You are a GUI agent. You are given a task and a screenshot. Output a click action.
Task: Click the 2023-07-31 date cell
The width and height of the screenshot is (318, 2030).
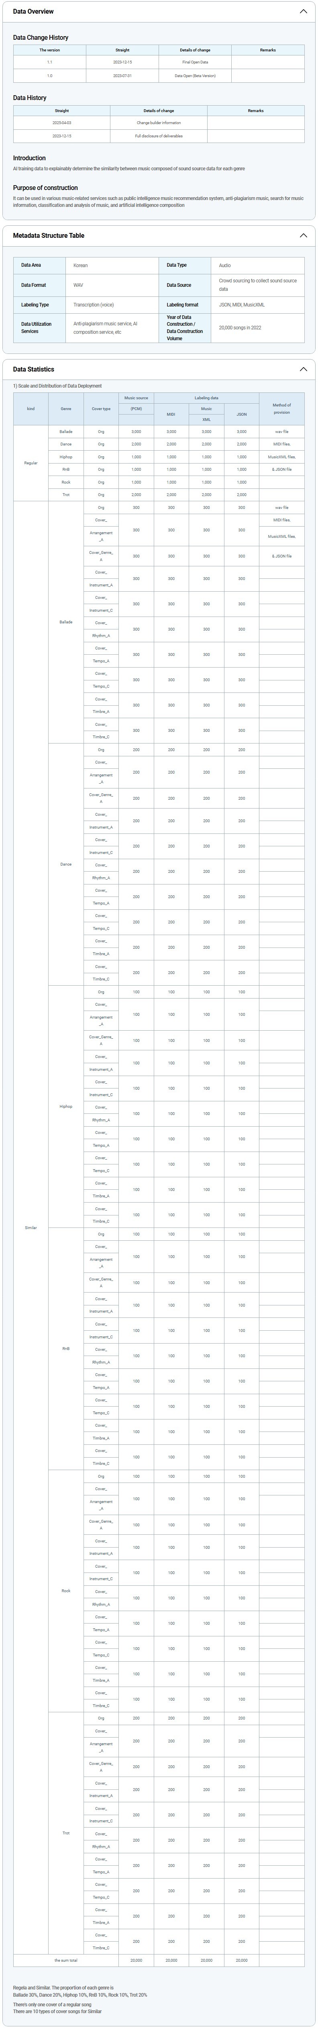[122, 76]
